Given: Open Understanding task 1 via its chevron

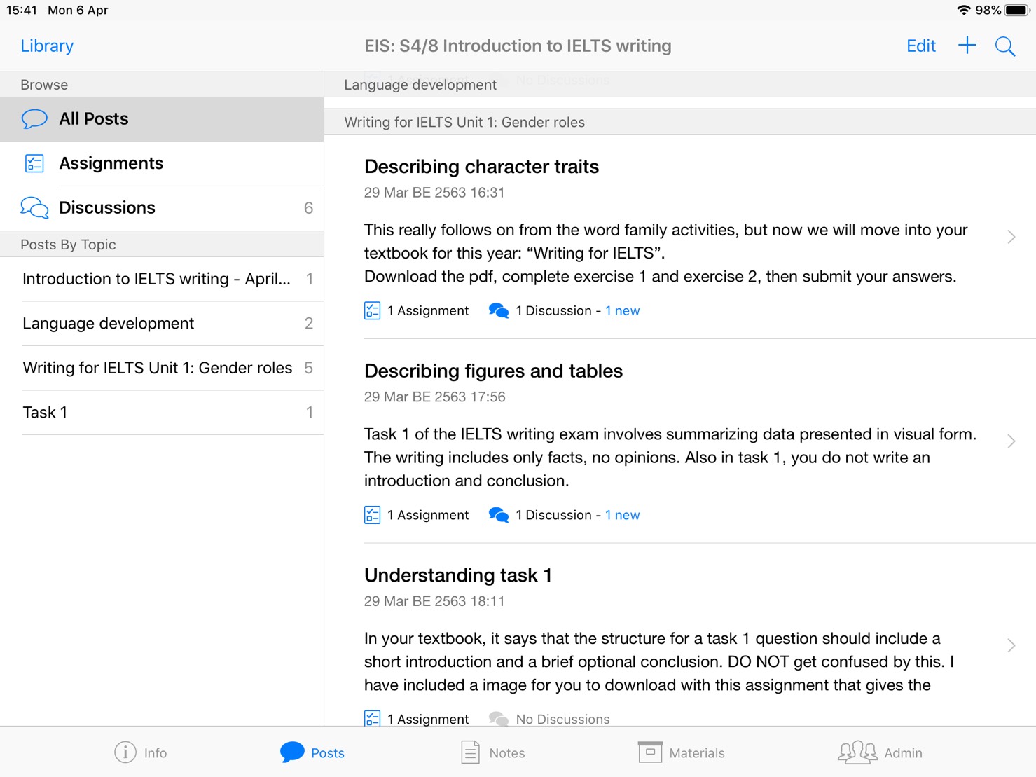Looking at the screenshot, I should point(1011,645).
